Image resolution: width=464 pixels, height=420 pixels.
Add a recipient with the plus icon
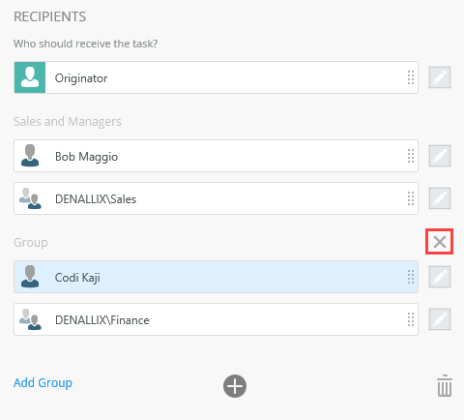point(235,386)
